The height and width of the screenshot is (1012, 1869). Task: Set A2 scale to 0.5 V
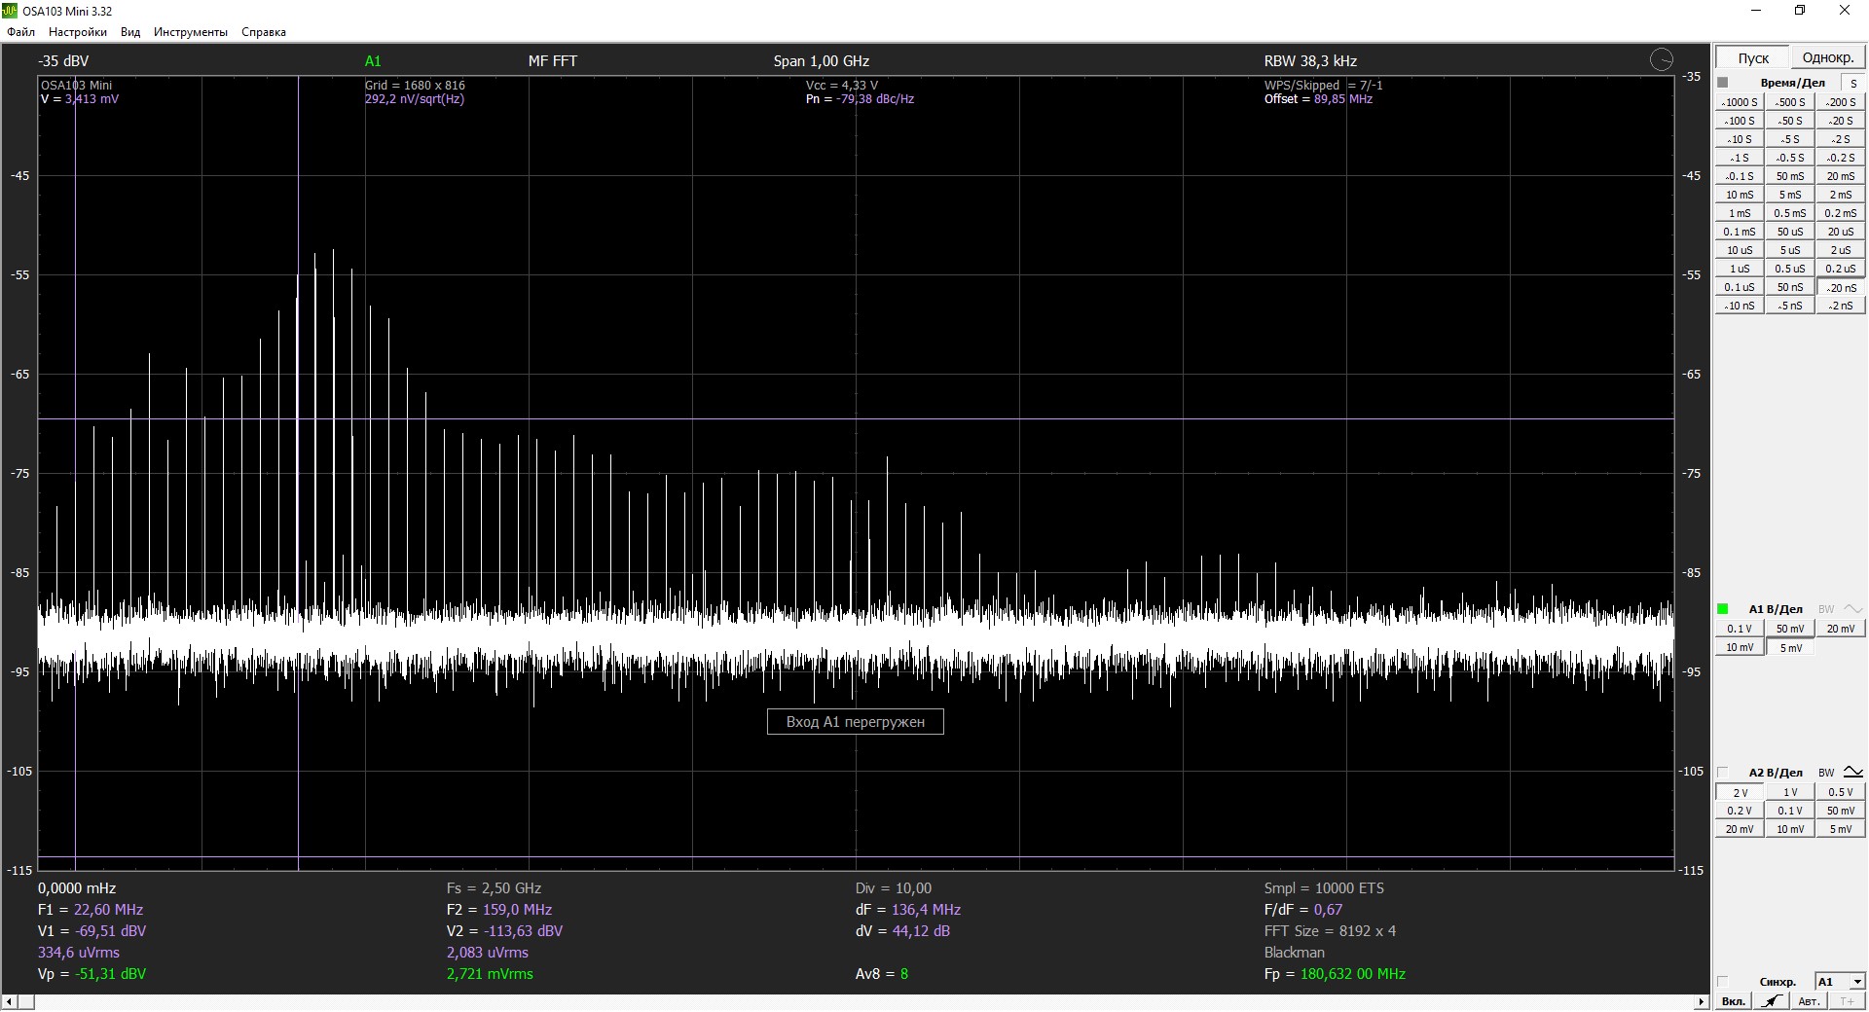[x=1841, y=792]
